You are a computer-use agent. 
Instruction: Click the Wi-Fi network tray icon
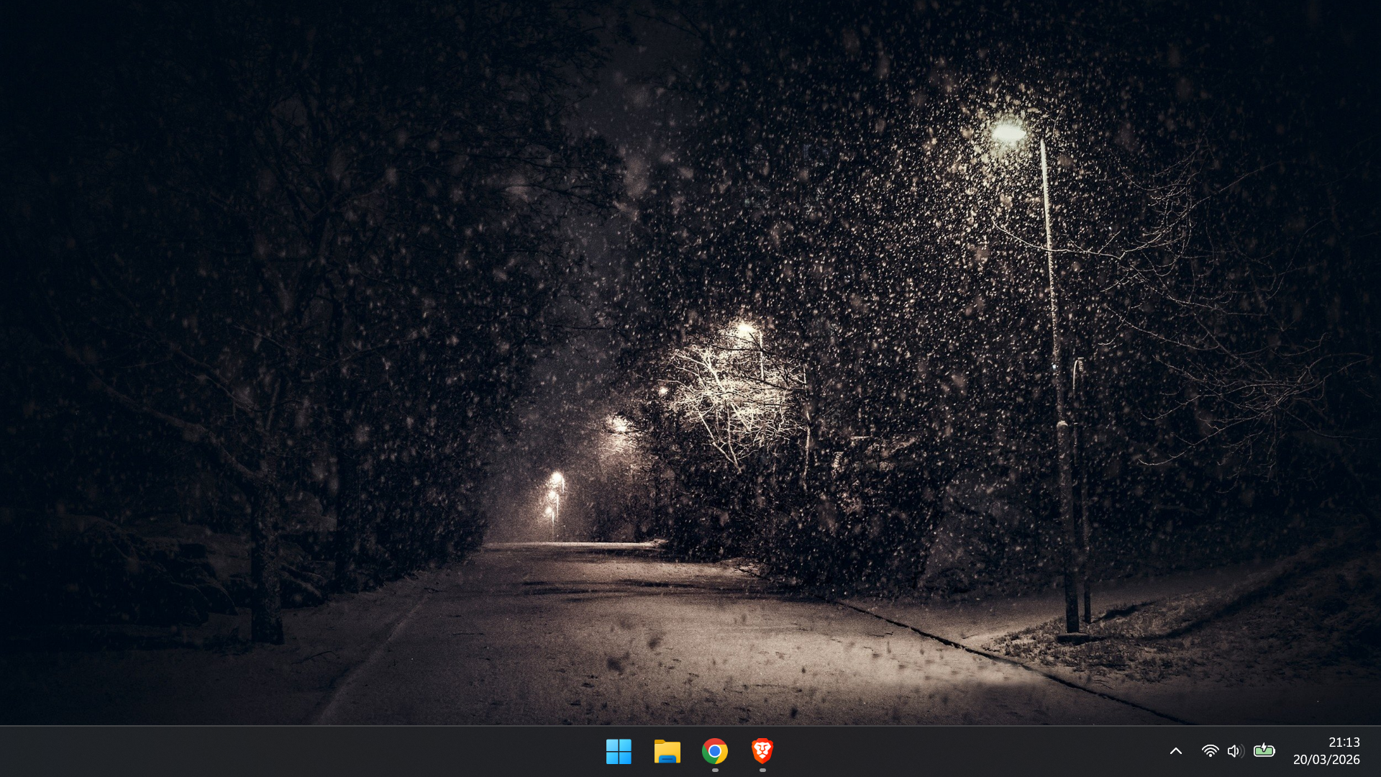point(1210,751)
